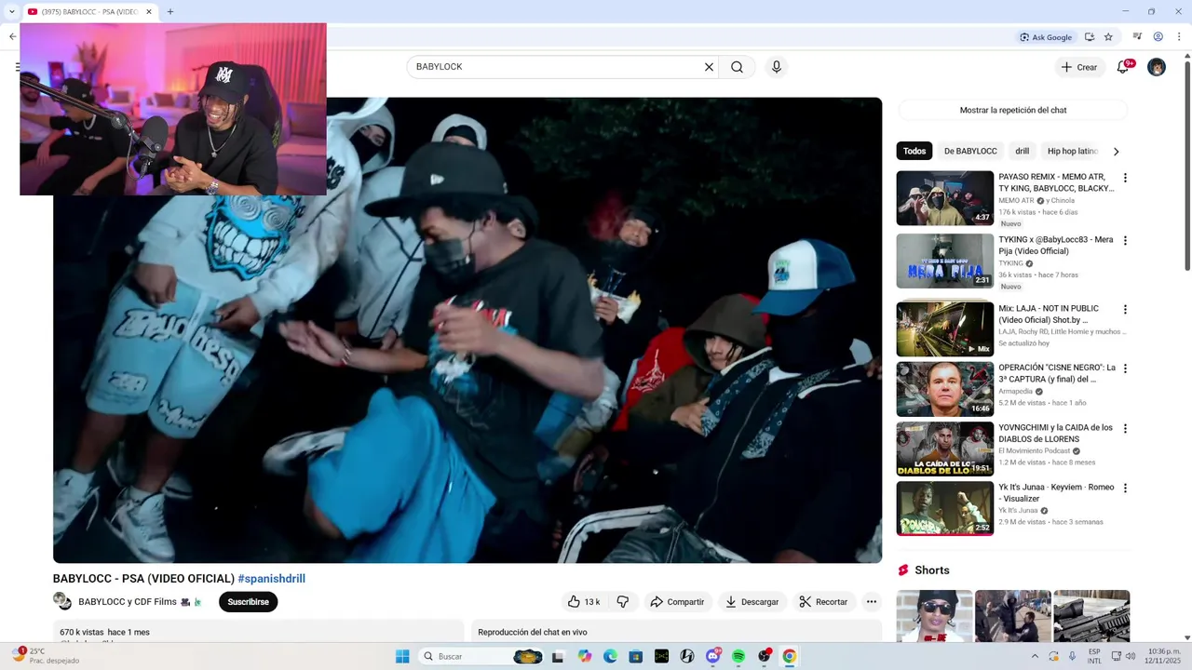Subscribe with Suscribirse button
This screenshot has width=1192, height=670.
tap(248, 602)
